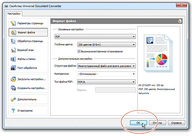Click the Пароль input field
The image size is (192, 136).
point(116,90)
